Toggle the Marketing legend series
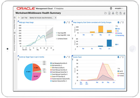 tap(119, 33)
